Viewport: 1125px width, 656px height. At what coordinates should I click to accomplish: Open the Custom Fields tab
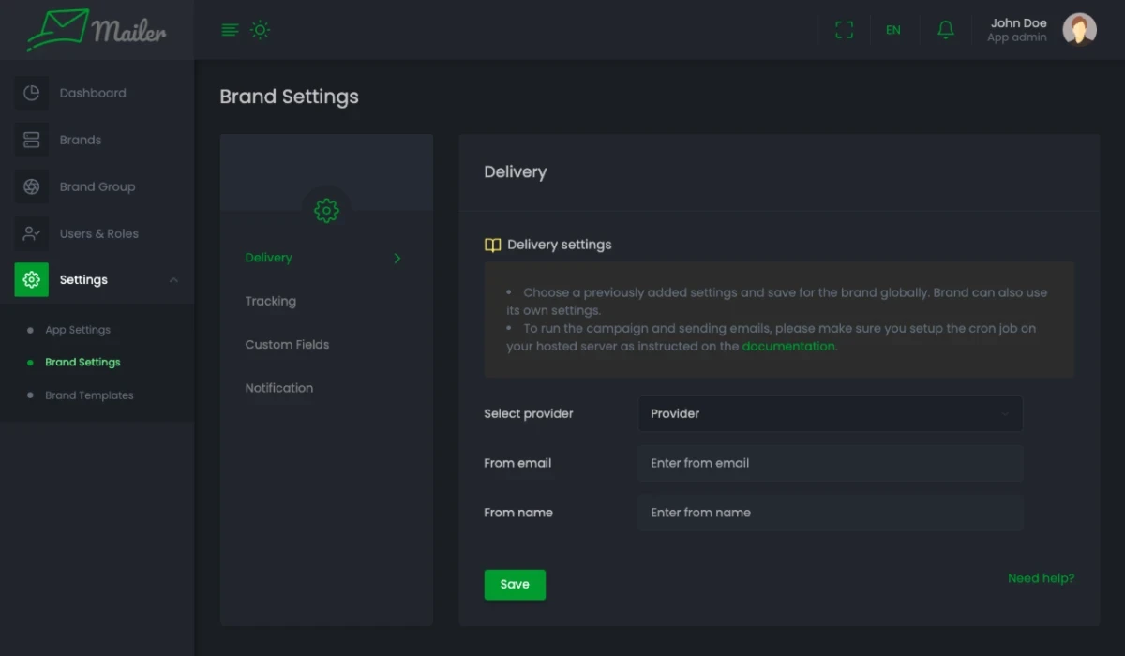(x=287, y=344)
